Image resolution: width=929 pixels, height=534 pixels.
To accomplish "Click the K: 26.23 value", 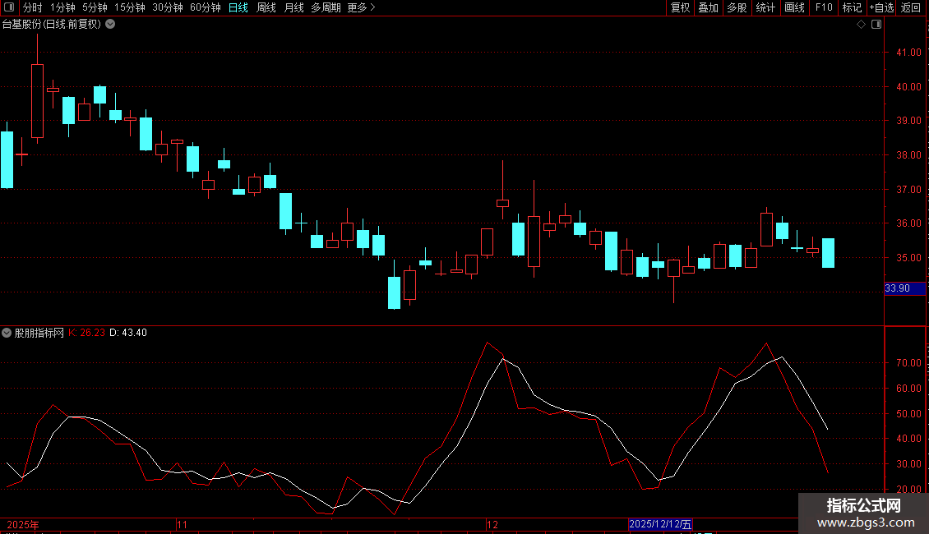I will click(x=86, y=333).
